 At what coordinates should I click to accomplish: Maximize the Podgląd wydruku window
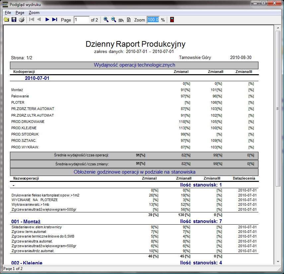tap(263, 4)
